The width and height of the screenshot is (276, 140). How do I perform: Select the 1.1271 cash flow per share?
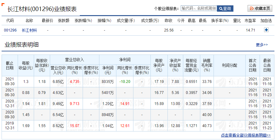pos(191,126)
